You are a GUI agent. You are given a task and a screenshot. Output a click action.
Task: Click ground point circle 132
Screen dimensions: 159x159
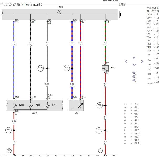[100, 105]
